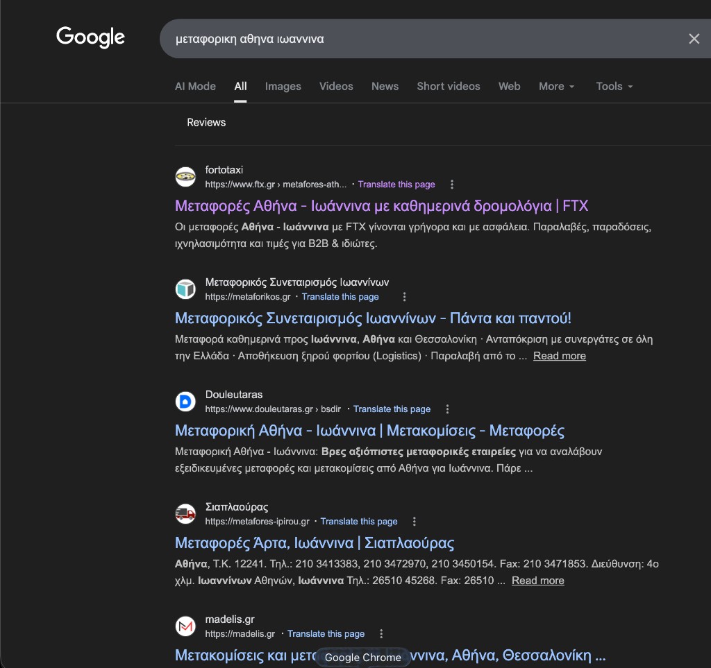Viewport: 711px width, 668px height.
Task: Click the Σιαπλαούρας truck favicon
Action: [185, 514]
